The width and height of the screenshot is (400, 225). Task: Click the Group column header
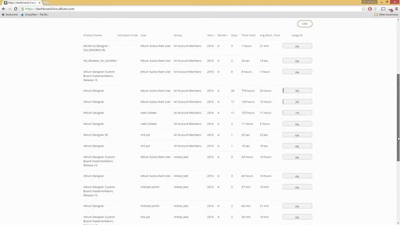tap(177, 35)
